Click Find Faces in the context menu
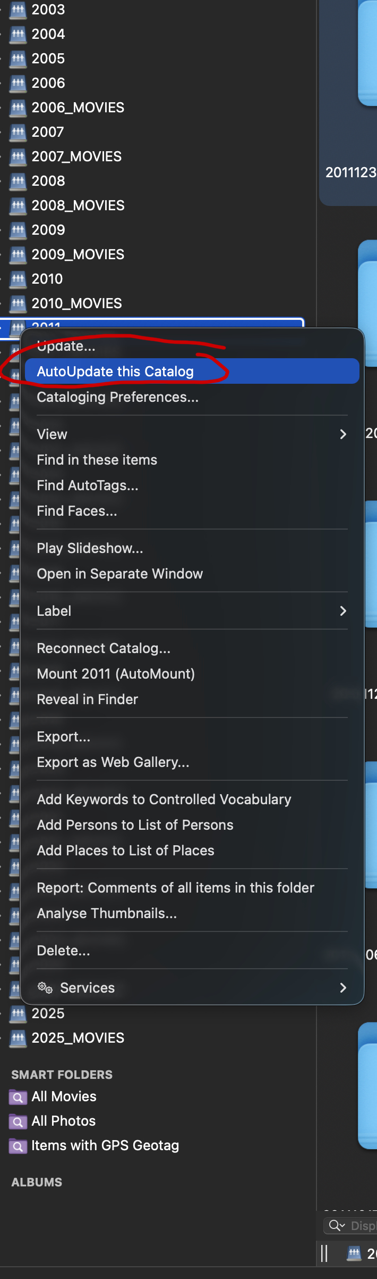The width and height of the screenshot is (377, 1279). [77, 511]
